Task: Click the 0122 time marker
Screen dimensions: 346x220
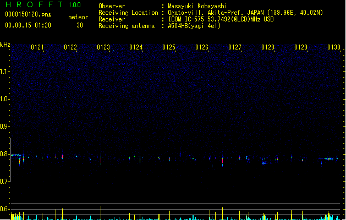Action: [x=70, y=47]
